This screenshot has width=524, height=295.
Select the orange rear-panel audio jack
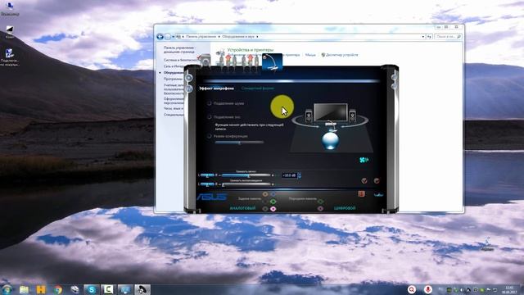[x=265, y=194]
